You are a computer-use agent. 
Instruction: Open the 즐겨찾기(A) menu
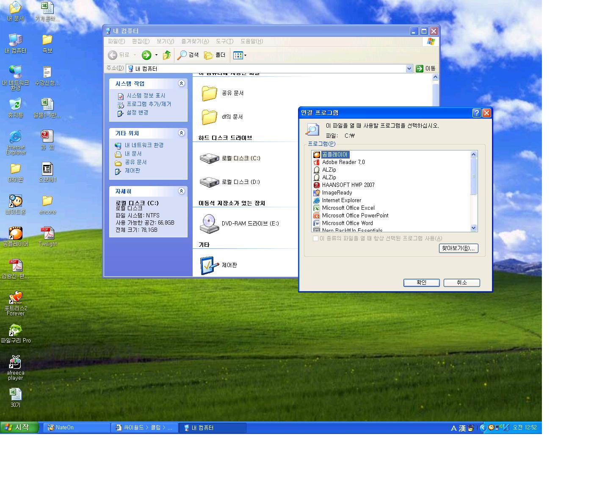(x=195, y=41)
